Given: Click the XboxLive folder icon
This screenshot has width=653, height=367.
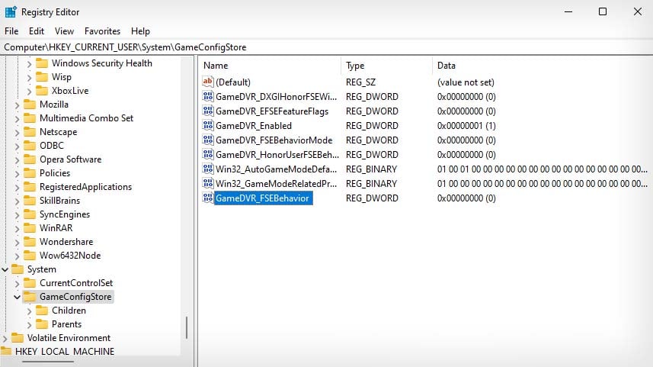Looking at the screenshot, I should coord(42,91).
